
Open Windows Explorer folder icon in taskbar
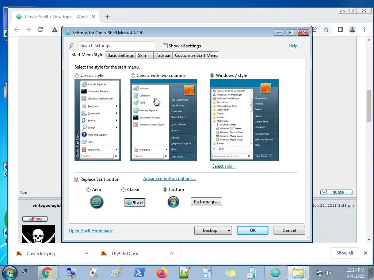(x=298, y=273)
